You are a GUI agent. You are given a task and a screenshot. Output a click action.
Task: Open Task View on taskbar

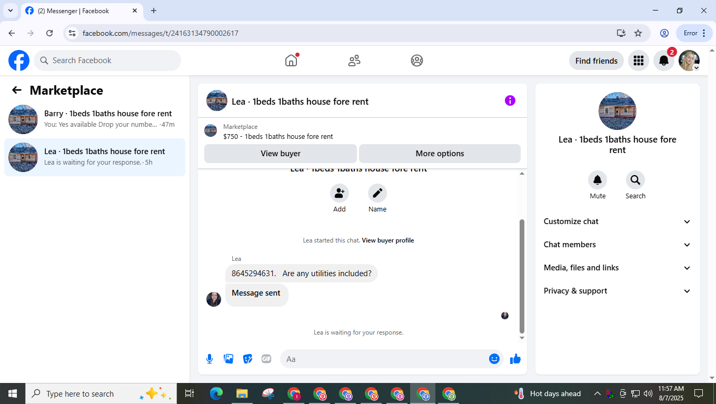(x=190, y=393)
